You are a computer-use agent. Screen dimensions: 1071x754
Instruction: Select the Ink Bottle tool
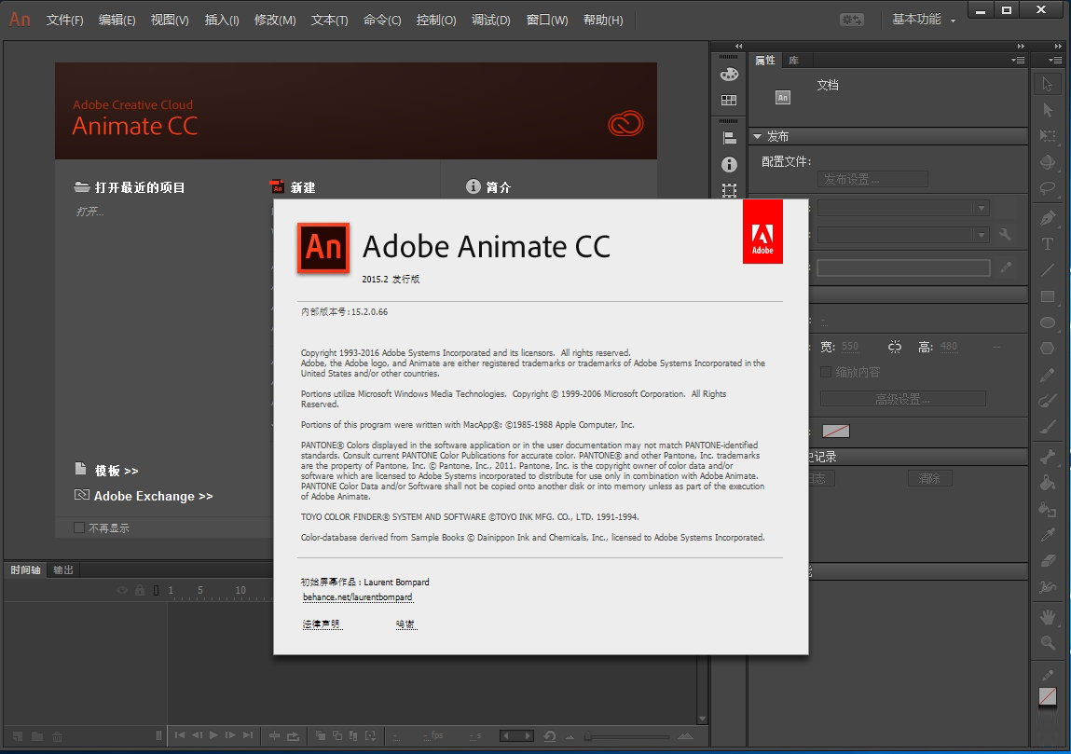pyautogui.click(x=1047, y=509)
